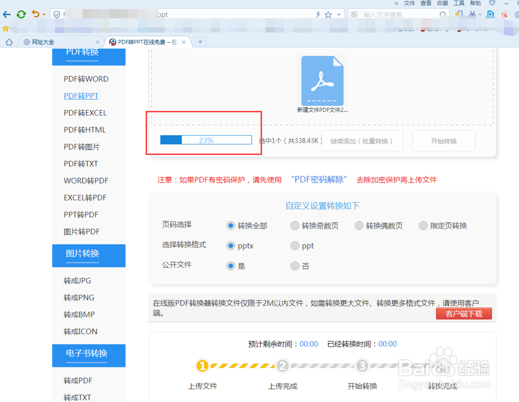
Task: Click the uploaded PDF file thumbnail
Action: point(323,81)
